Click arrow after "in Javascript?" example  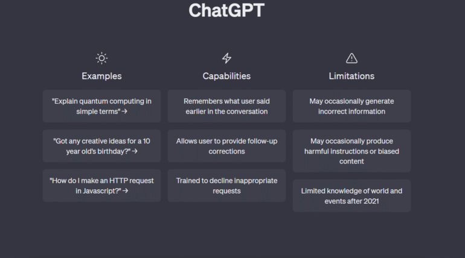(x=126, y=191)
